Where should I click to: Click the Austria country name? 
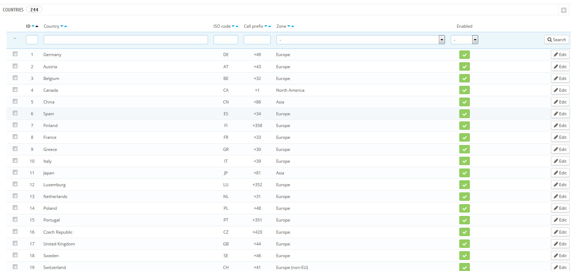[x=50, y=67]
